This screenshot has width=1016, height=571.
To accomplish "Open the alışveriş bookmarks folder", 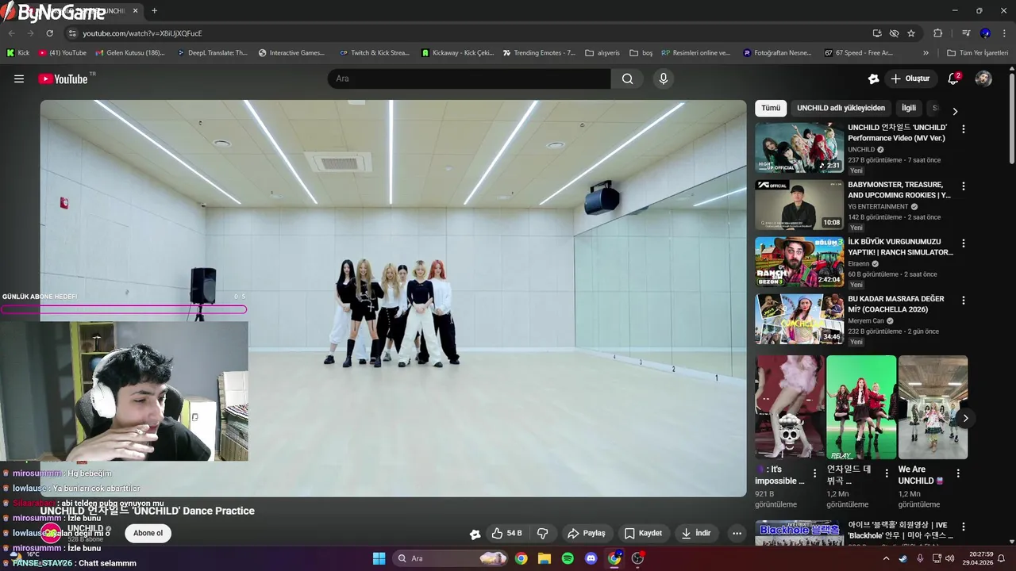I will [x=602, y=53].
